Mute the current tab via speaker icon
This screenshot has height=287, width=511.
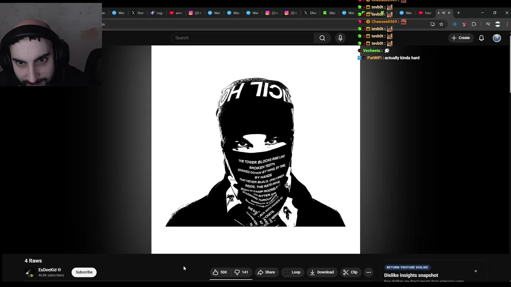click(x=444, y=13)
